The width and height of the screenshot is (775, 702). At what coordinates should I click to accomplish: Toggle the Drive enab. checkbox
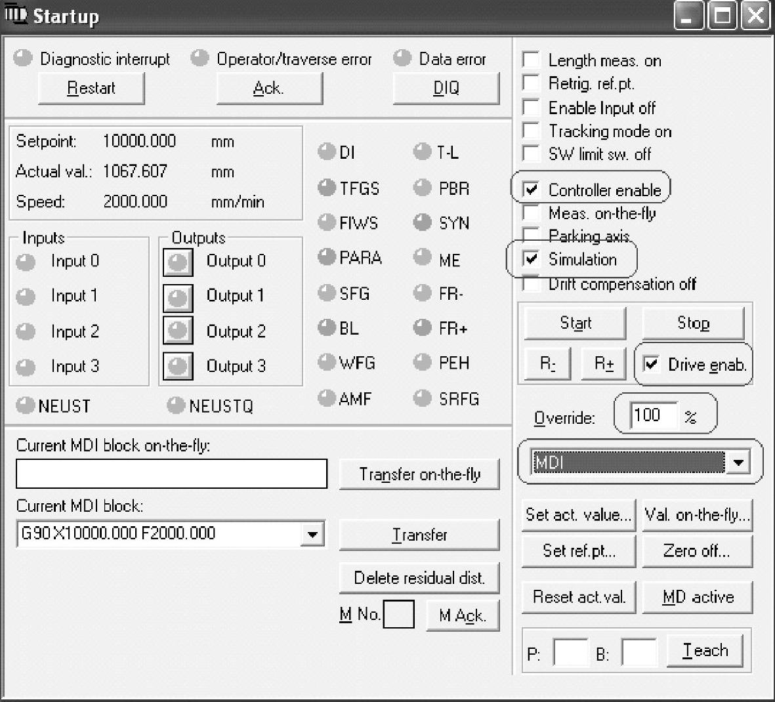click(651, 364)
